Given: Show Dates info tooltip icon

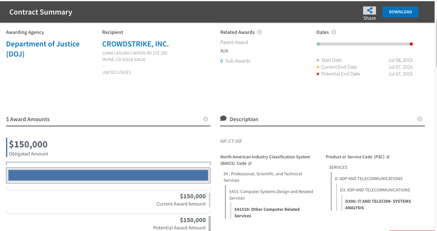Looking at the screenshot, I should (x=334, y=32).
